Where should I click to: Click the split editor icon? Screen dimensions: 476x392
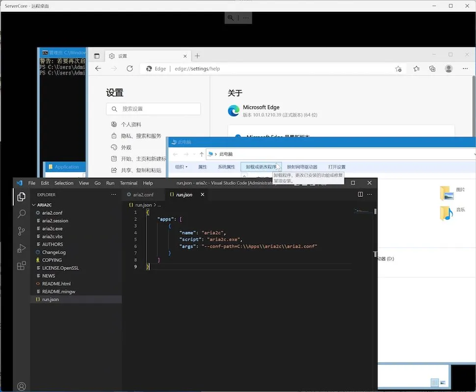361,195
